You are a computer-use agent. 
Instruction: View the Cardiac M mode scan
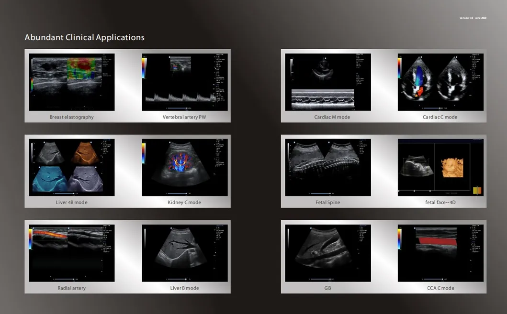(x=327, y=81)
